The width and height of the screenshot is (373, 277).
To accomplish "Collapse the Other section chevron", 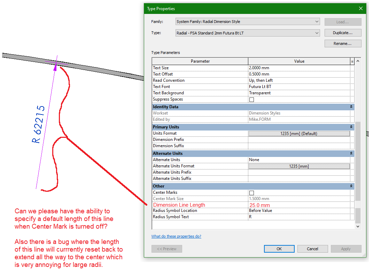I will [x=351, y=186].
